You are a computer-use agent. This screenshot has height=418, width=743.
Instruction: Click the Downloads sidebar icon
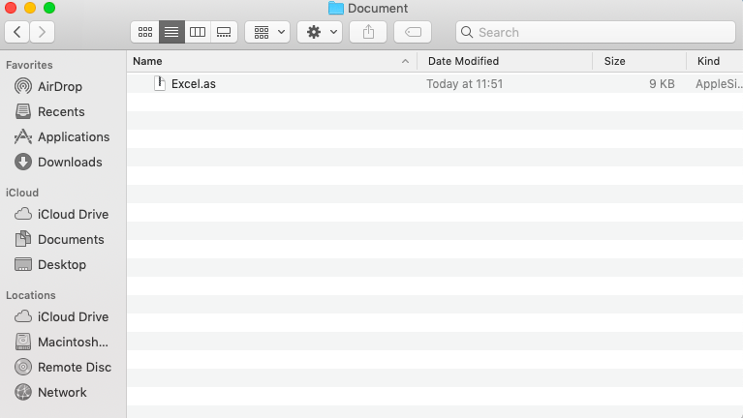tap(23, 162)
